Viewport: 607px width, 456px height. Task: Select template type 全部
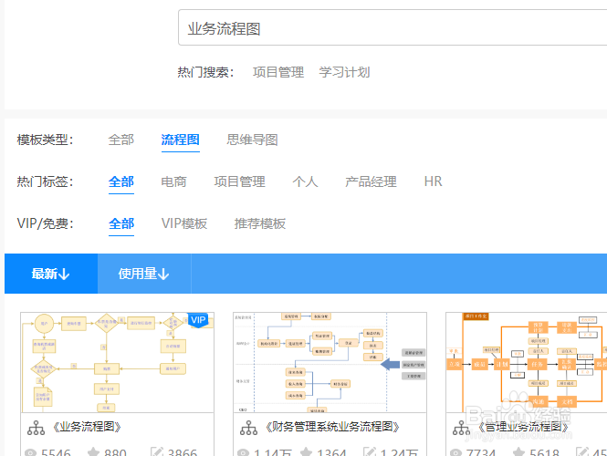tap(121, 140)
